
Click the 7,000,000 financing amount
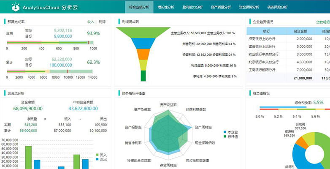click(304, 70)
